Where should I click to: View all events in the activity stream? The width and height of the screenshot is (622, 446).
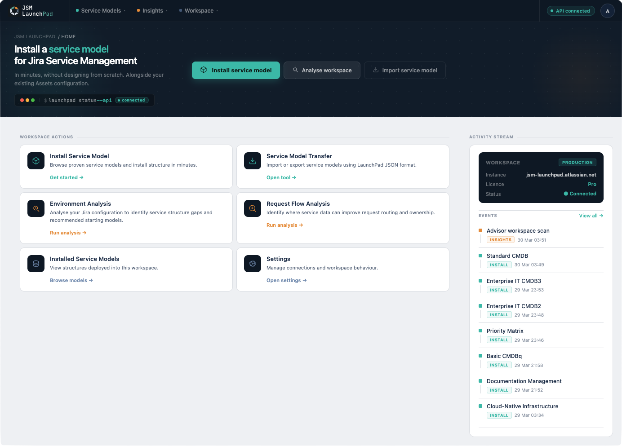point(591,215)
